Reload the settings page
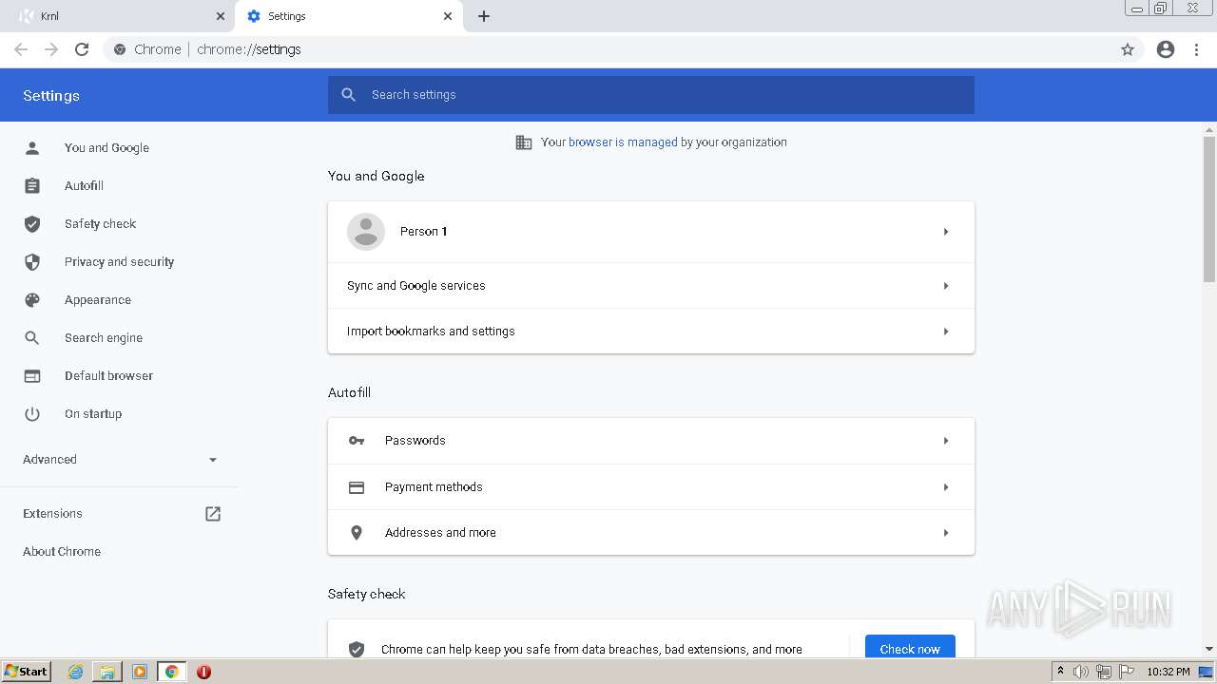The width and height of the screenshot is (1217, 684). 82,49
